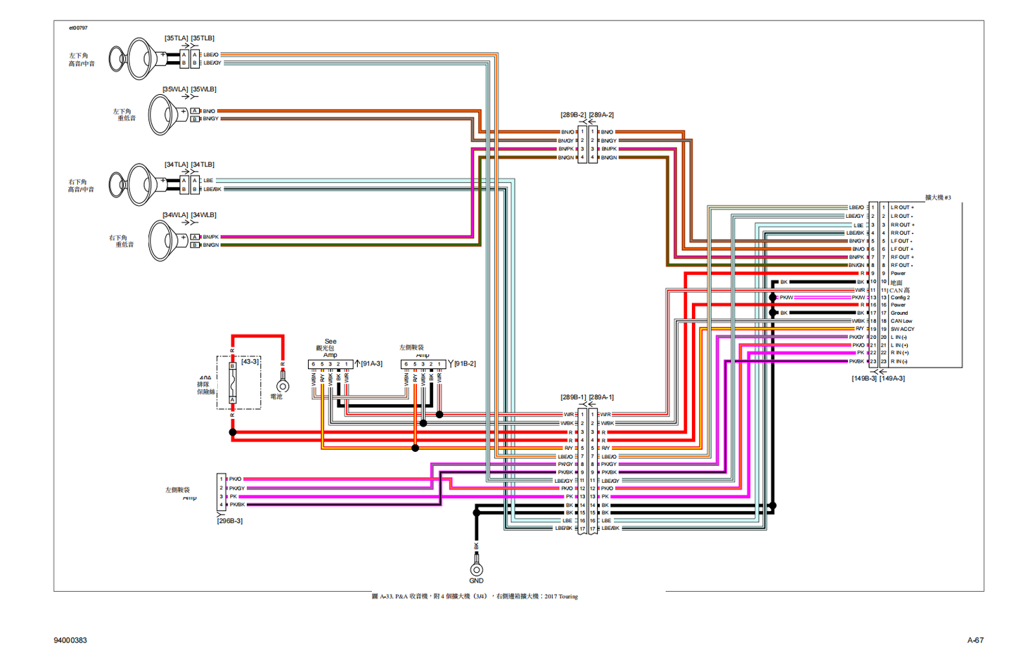This screenshot has width=1016, height=667.
Task: Click the "Ground" amplifier pin label
Action: (899, 313)
